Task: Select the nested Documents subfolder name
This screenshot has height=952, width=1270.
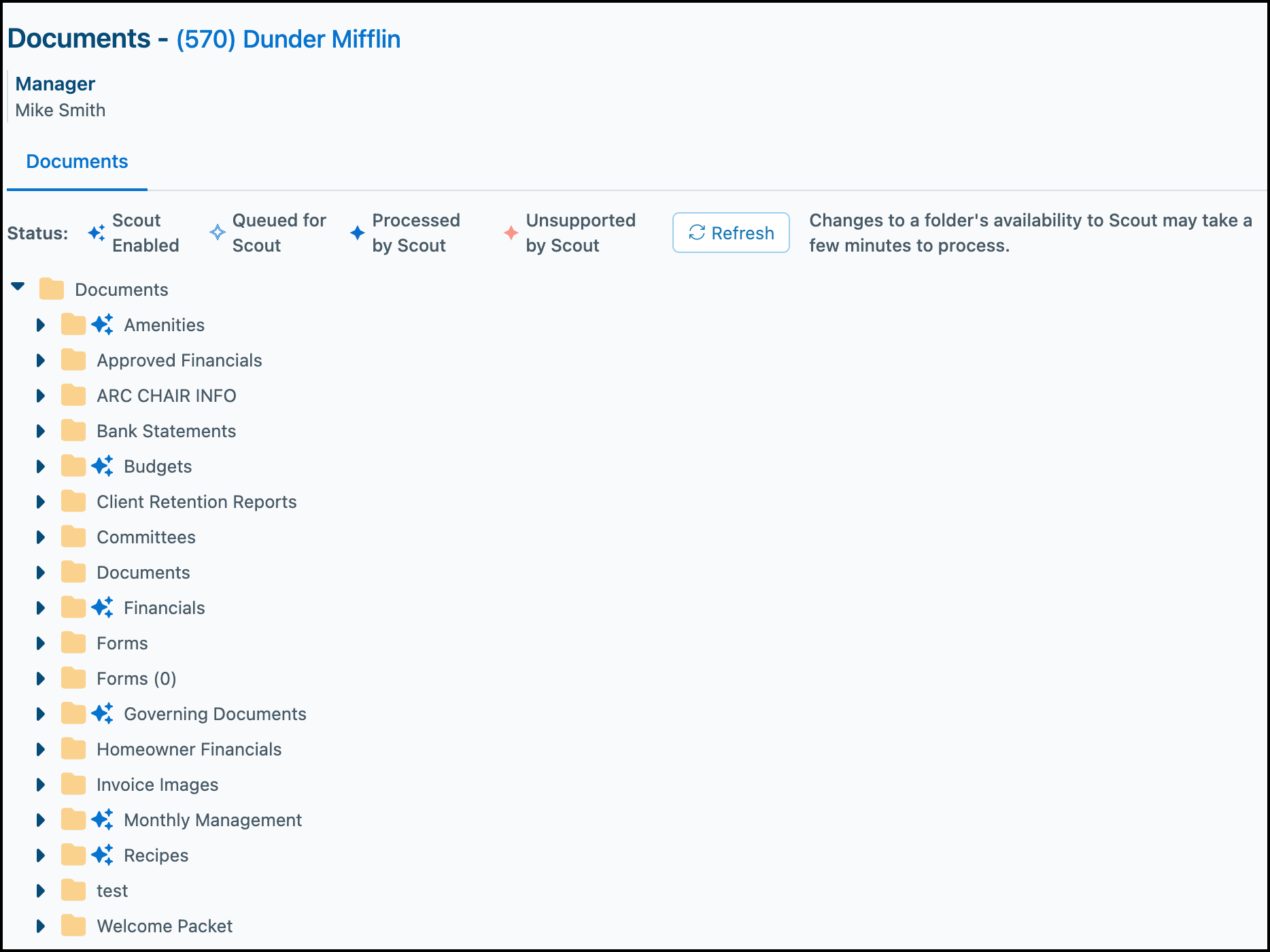Action: tap(143, 573)
